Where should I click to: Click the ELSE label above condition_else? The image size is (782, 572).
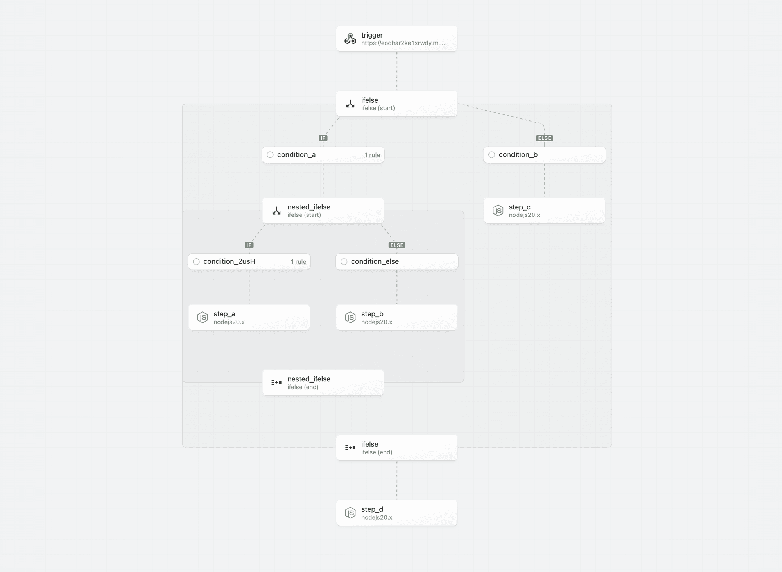pyautogui.click(x=397, y=245)
